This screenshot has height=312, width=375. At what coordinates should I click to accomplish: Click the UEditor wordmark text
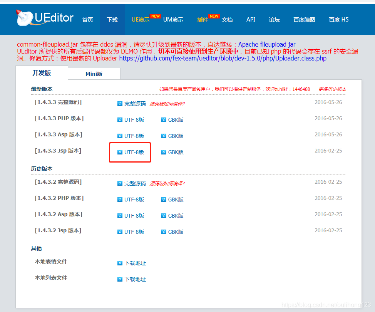54,18
